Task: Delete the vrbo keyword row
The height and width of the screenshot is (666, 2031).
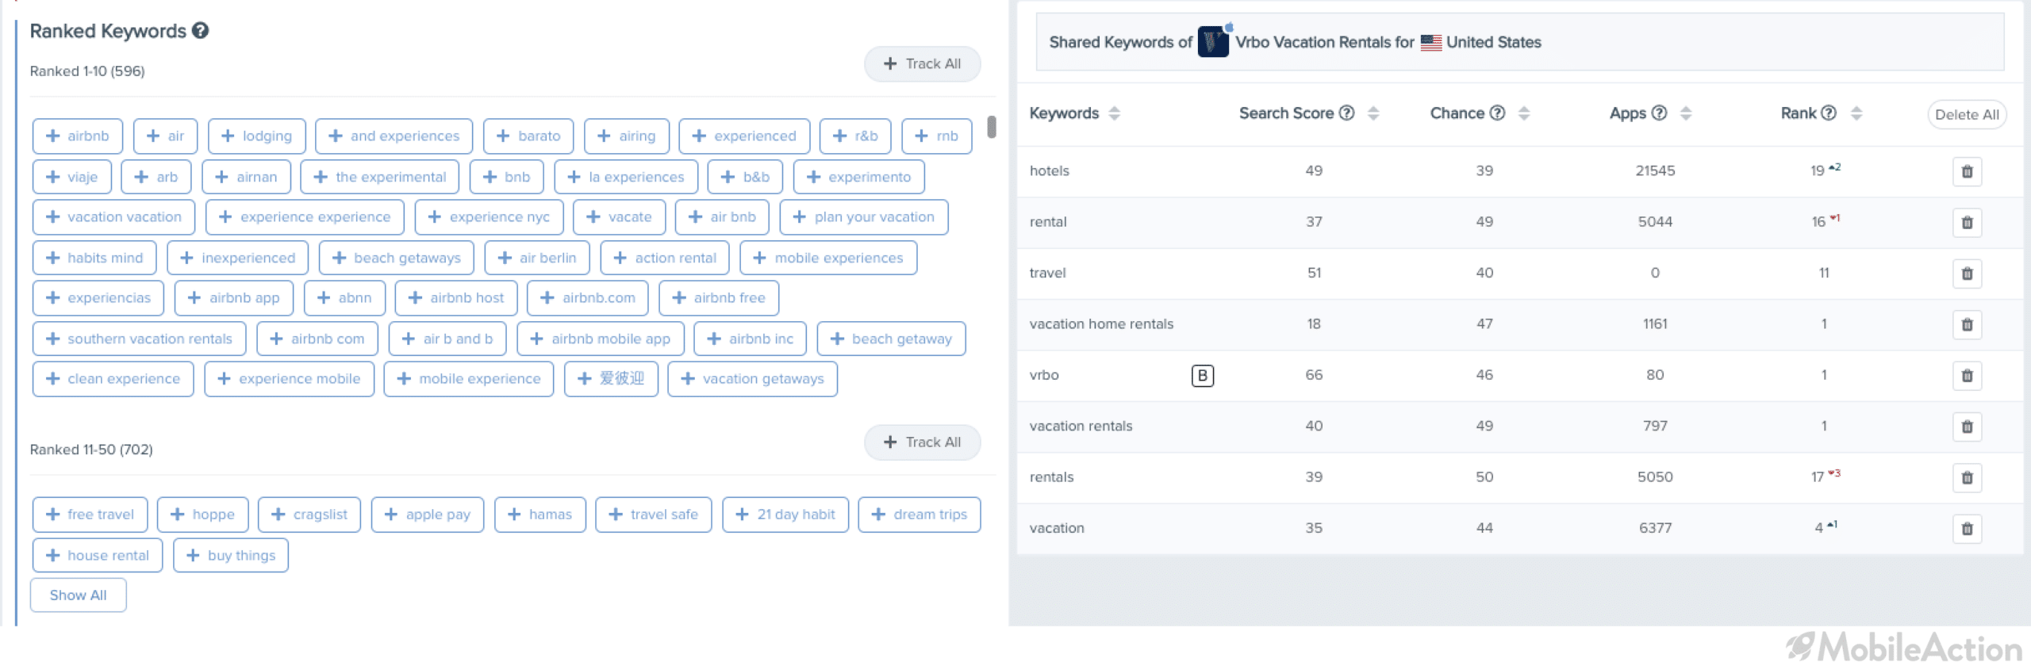Action: point(1967,376)
